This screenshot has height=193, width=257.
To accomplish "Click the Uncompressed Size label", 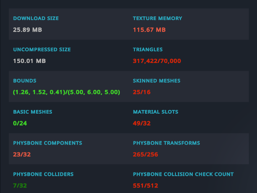I will click(x=42, y=49).
